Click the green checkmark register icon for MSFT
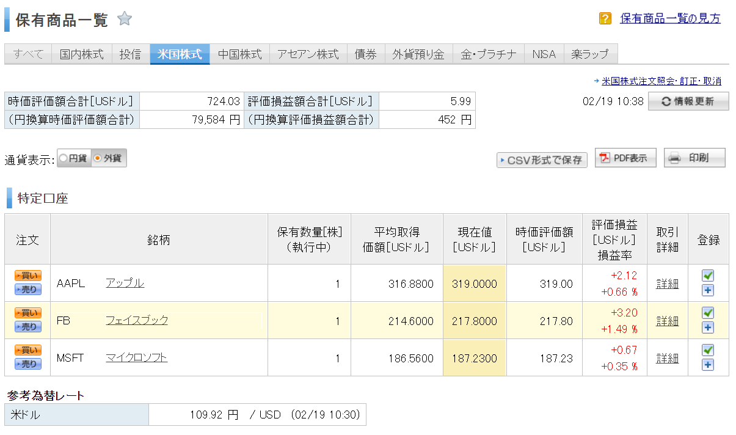Image resolution: width=736 pixels, height=435 pixels. 708,350
